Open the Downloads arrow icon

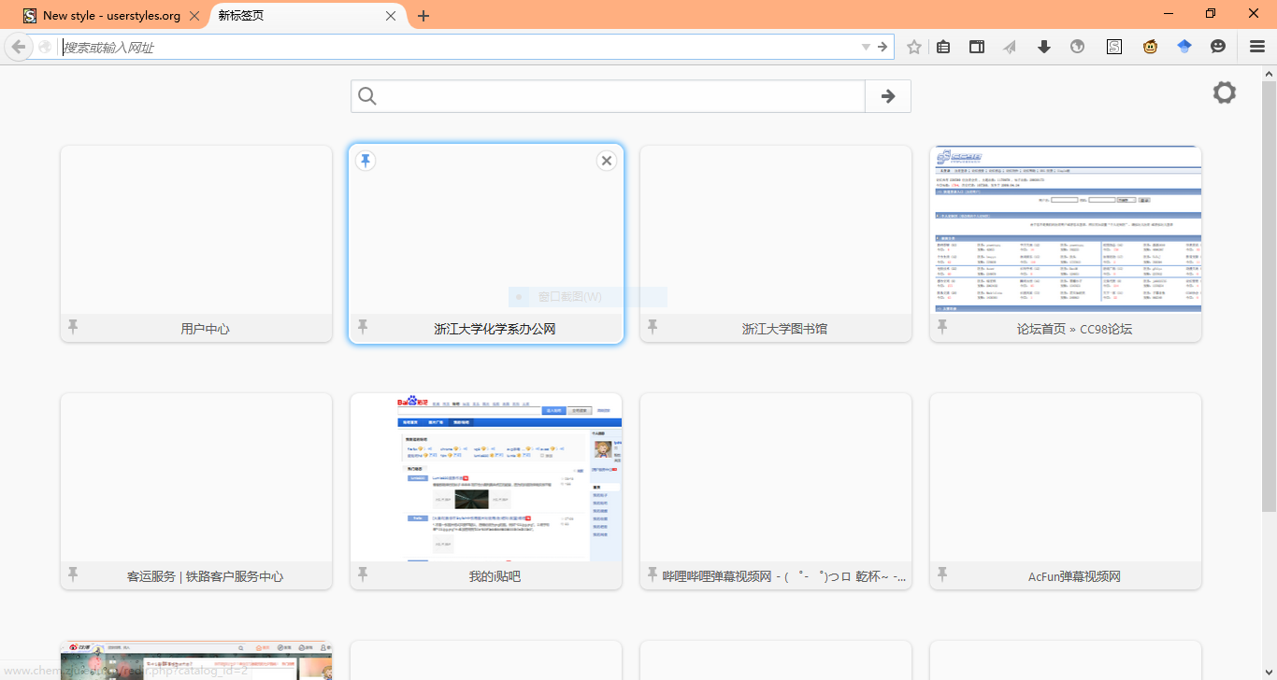click(x=1044, y=47)
